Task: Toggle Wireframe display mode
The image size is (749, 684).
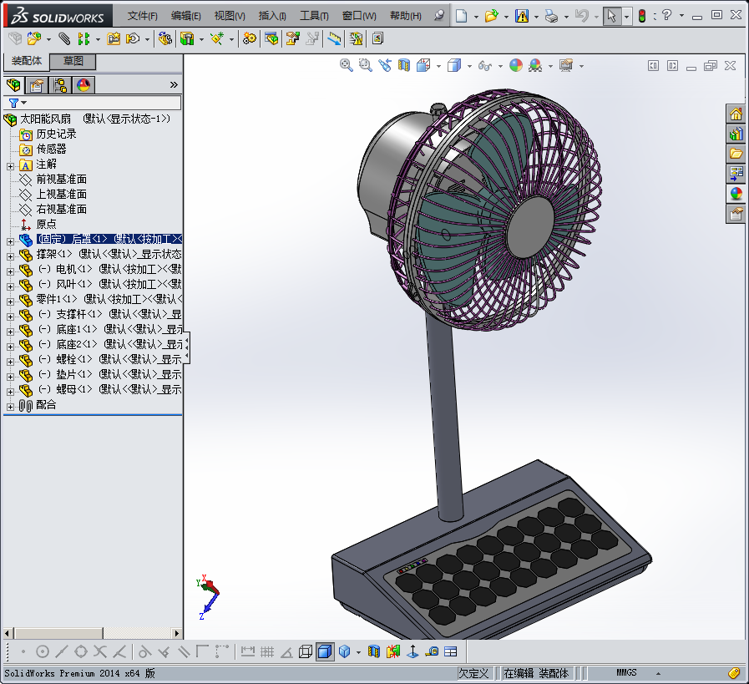Action: [x=306, y=651]
